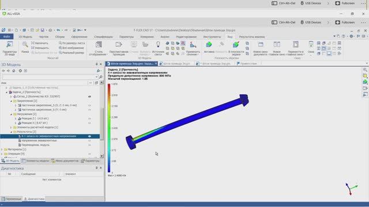
Task: Click Fullscreen in remote viewer bar
Action: pyautogui.click(x=345, y=22)
